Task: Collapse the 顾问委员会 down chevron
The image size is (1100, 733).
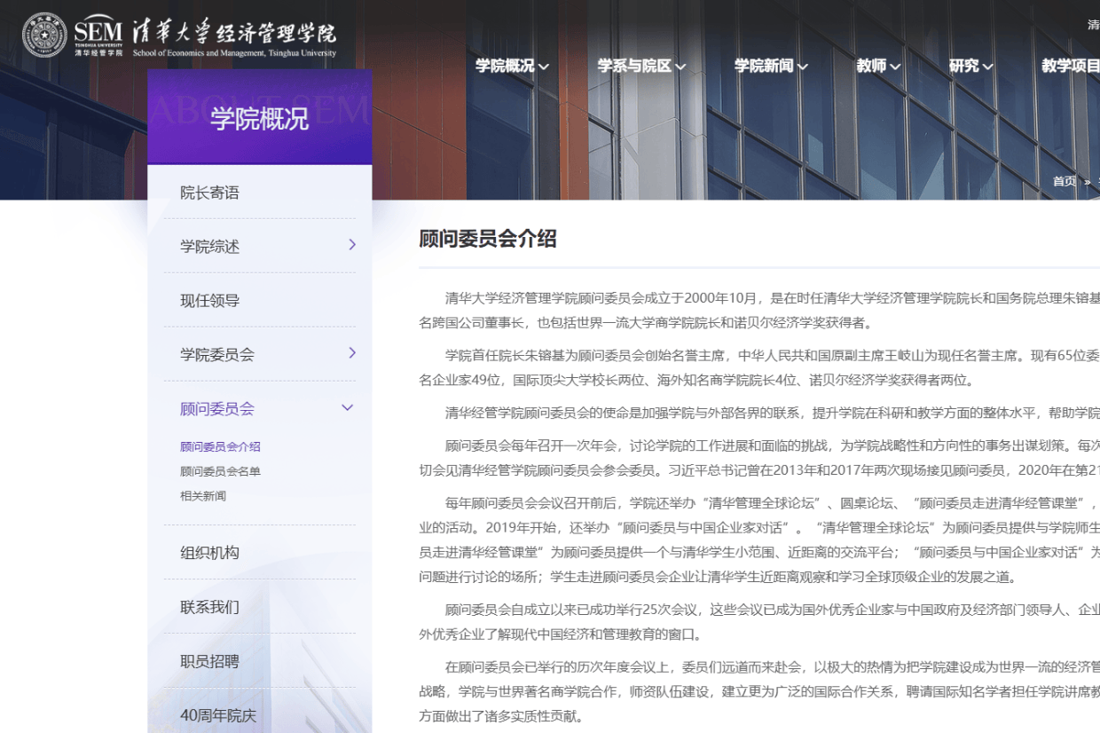Action: pos(348,408)
